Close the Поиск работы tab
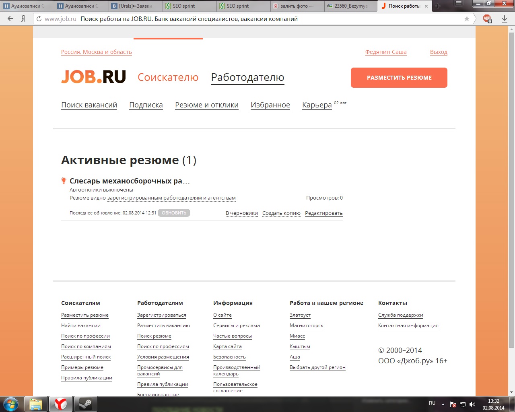The width and height of the screenshot is (515, 412). 426,6
